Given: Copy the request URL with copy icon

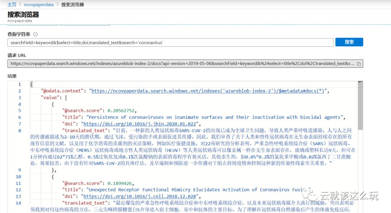Looking at the screenshot, I should [359, 64].
